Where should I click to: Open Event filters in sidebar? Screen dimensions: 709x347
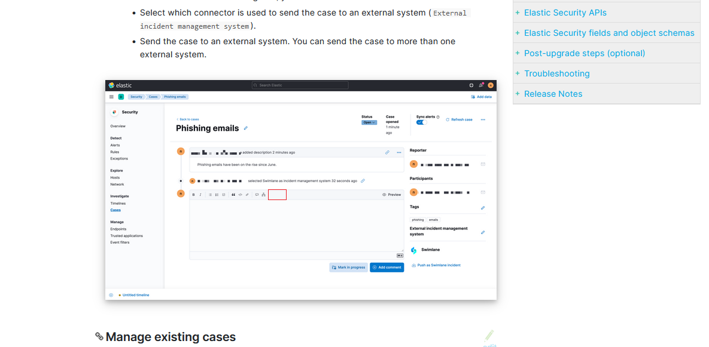click(x=120, y=242)
